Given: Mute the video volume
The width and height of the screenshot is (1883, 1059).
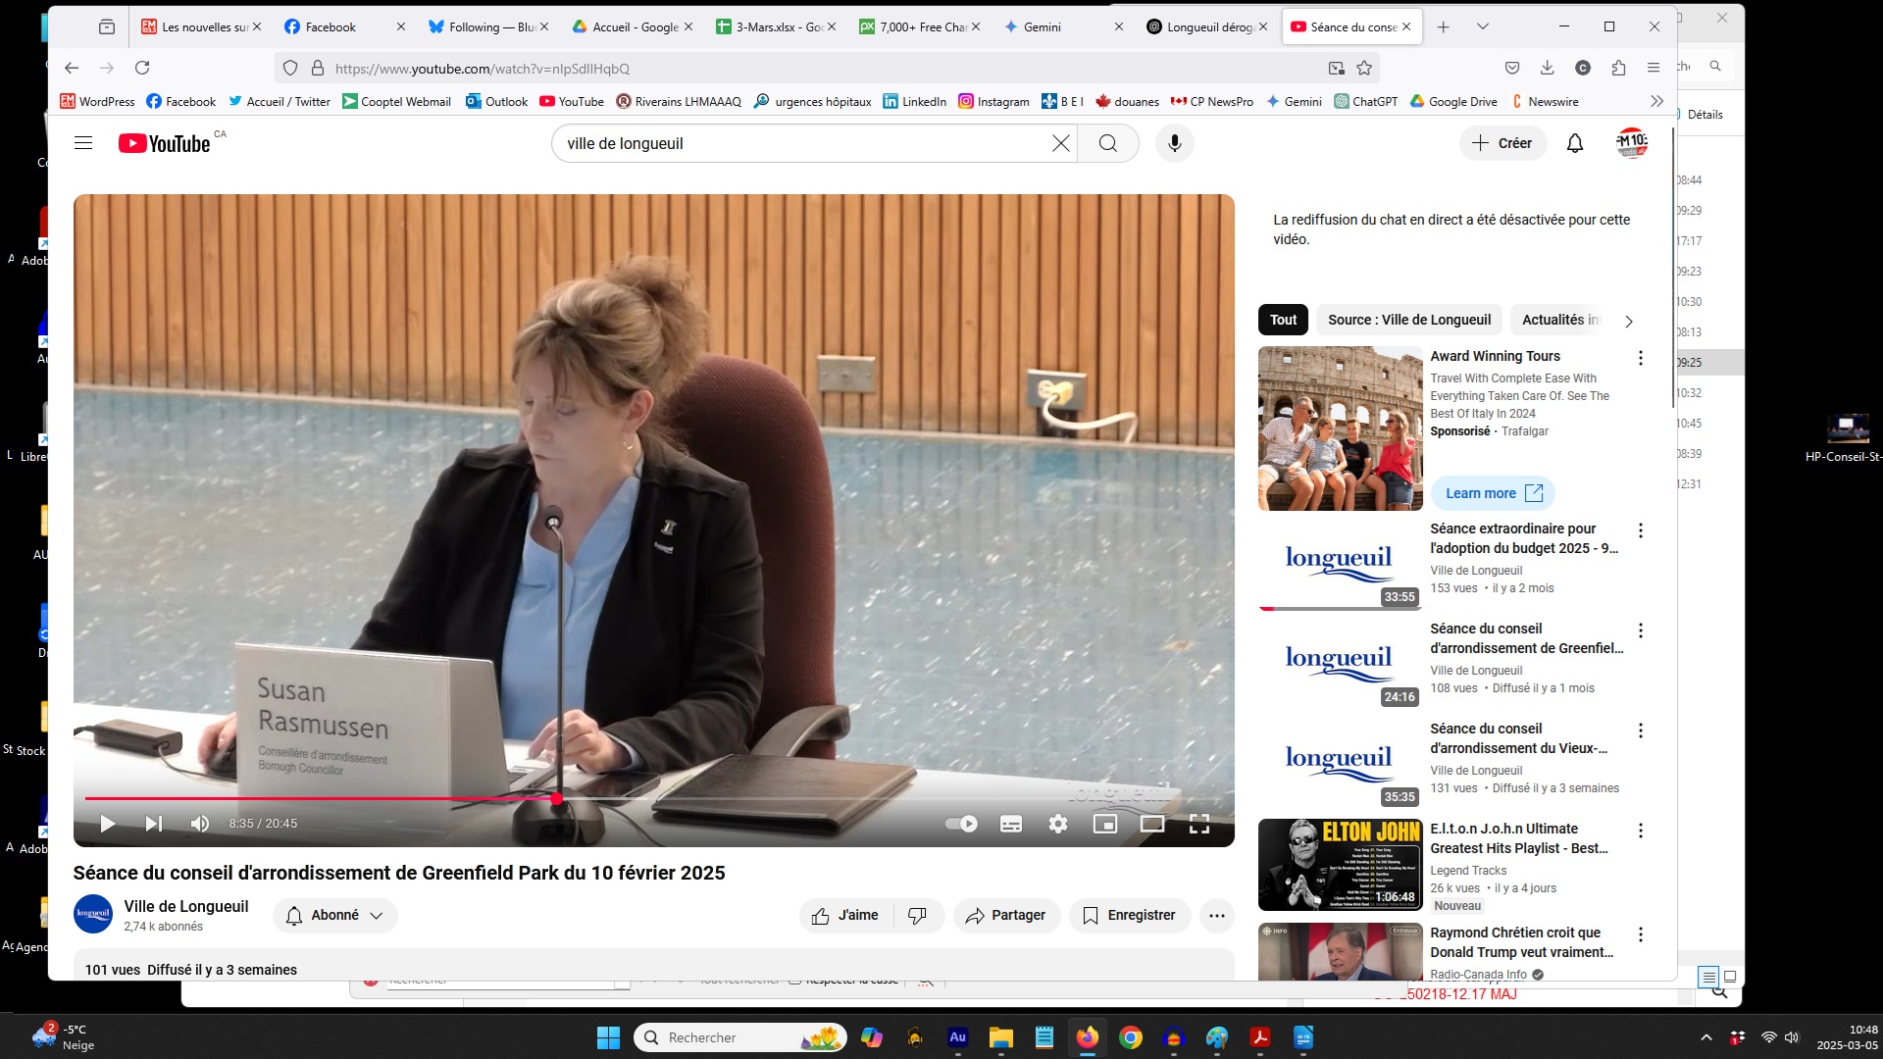Looking at the screenshot, I should coord(200,824).
